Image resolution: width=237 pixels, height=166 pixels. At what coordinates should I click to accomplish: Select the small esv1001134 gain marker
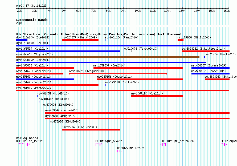[x=105, y=40]
